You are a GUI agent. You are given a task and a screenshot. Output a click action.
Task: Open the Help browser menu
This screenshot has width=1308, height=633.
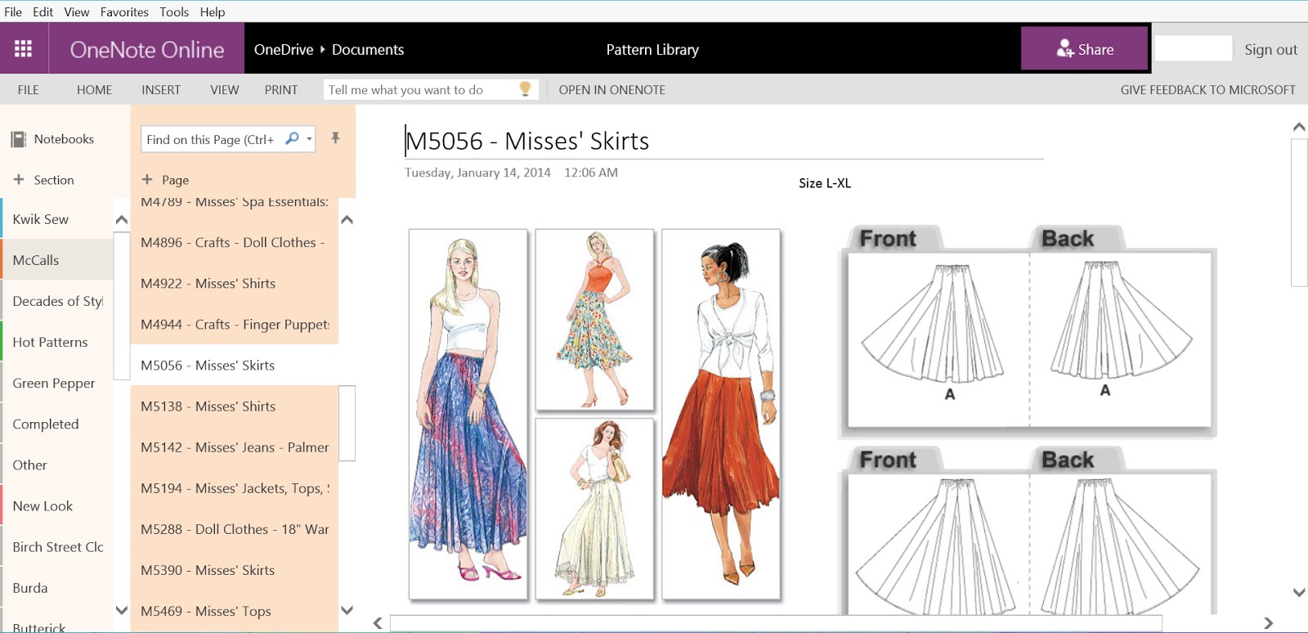[213, 12]
